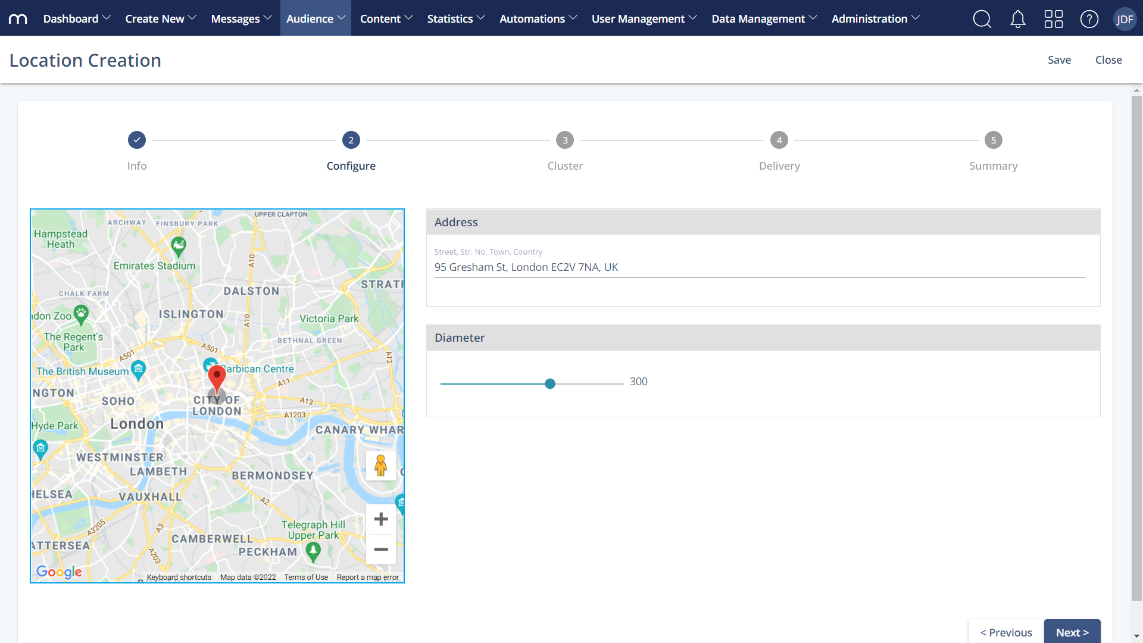
Task: Open the search magnifier icon
Action: [x=982, y=19]
